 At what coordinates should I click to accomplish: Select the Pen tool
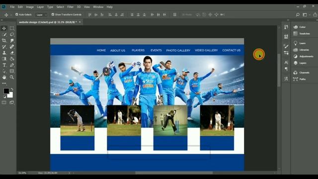pos(12,65)
